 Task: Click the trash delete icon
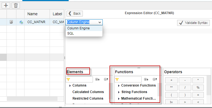point(16,5)
